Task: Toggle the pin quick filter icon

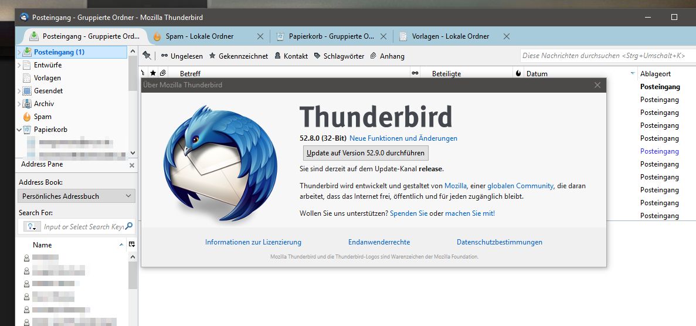Action: [x=147, y=56]
